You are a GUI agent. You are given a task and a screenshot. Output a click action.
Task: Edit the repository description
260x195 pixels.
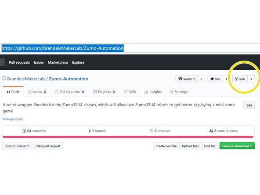[249, 105]
